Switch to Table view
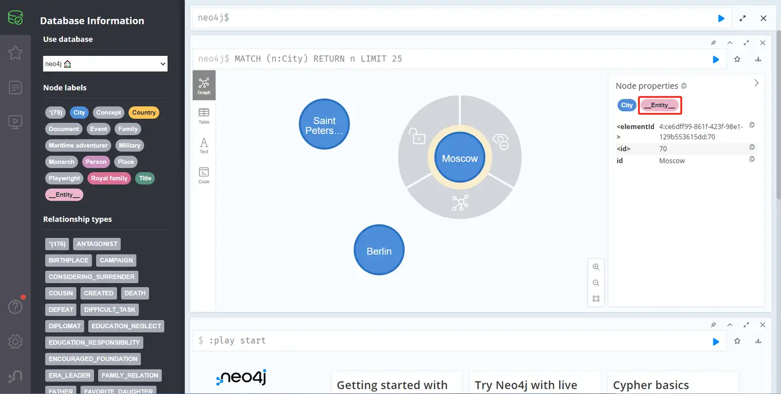The height and width of the screenshot is (394, 781). (x=204, y=116)
